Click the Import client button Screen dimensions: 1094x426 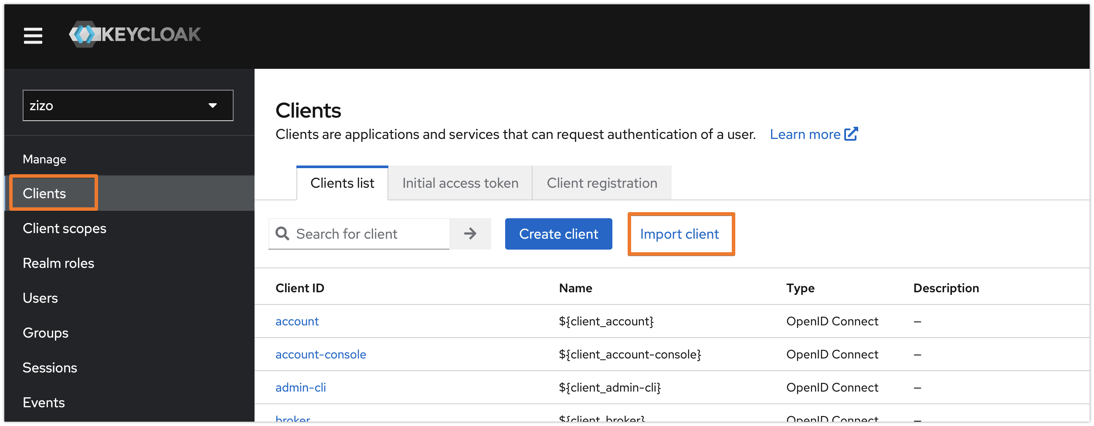[x=679, y=234]
